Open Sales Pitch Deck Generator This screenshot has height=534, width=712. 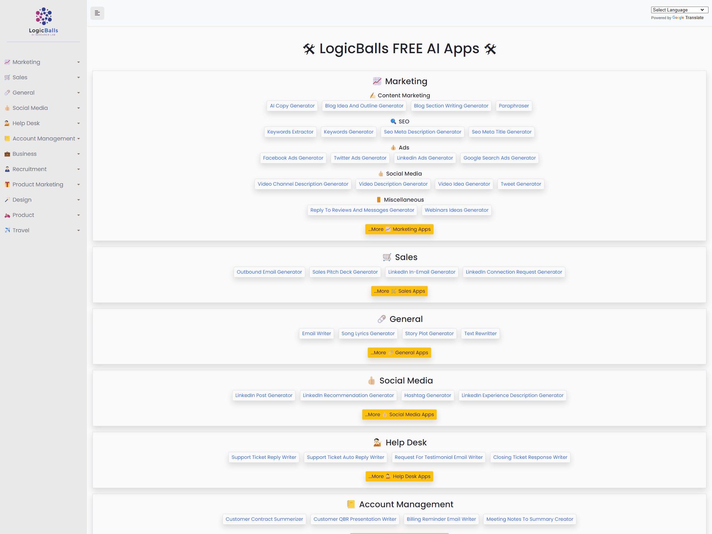point(345,272)
